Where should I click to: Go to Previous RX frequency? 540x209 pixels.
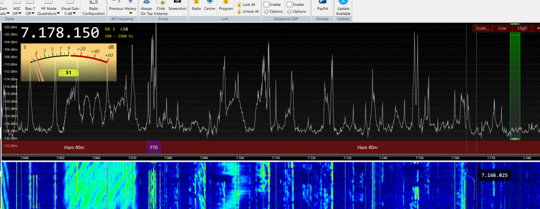(x=116, y=8)
